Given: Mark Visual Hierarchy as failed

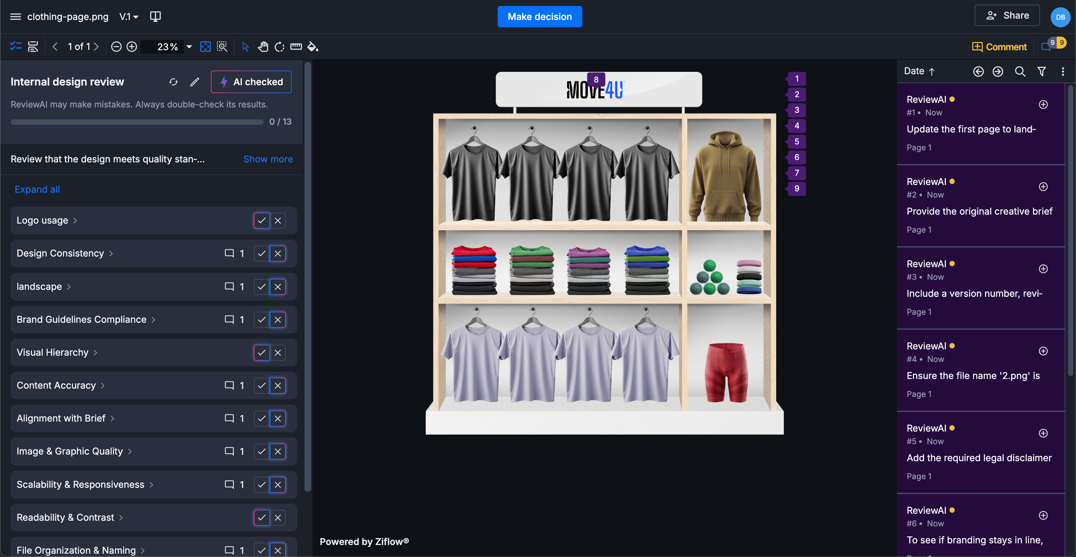Looking at the screenshot, I should (278, 353).
